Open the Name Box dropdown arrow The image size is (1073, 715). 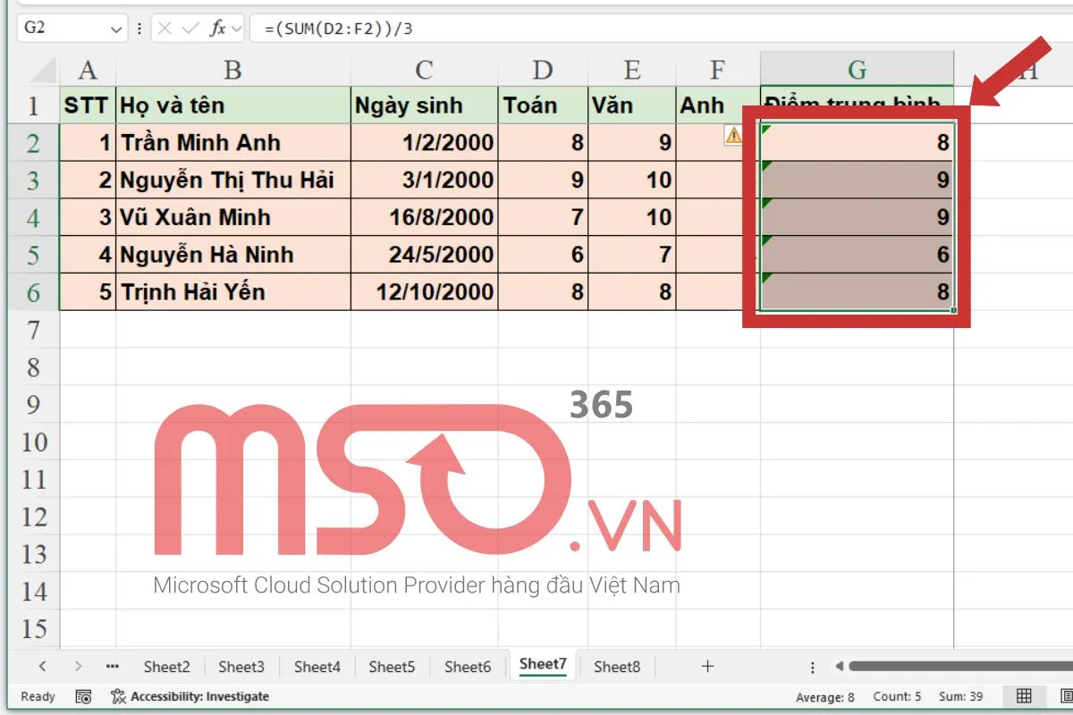coord(117,27)
